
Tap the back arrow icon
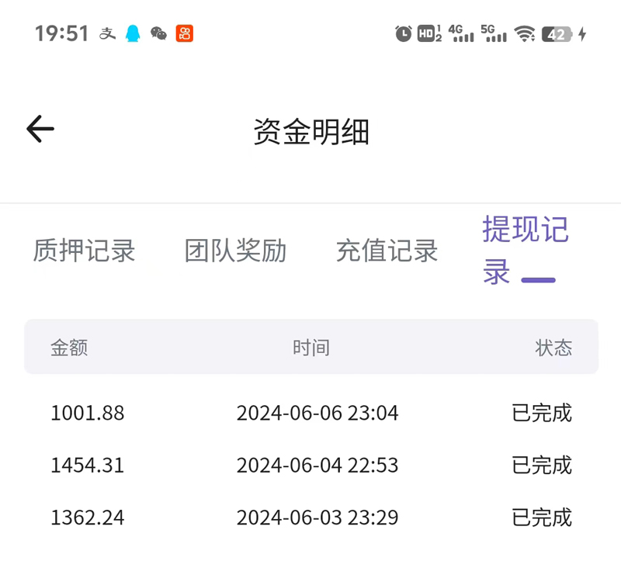(x=40, y=129)
